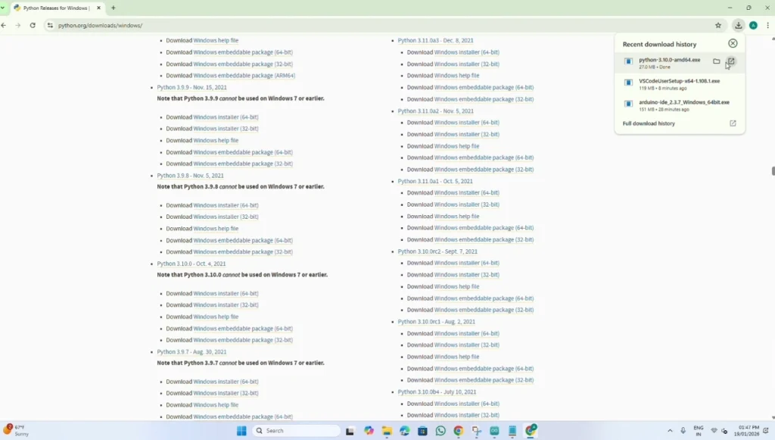The height and width of the screenshot is (440, 775).
Task: Bookmark this page with the star icon
Action: click(x=718, y=25)
